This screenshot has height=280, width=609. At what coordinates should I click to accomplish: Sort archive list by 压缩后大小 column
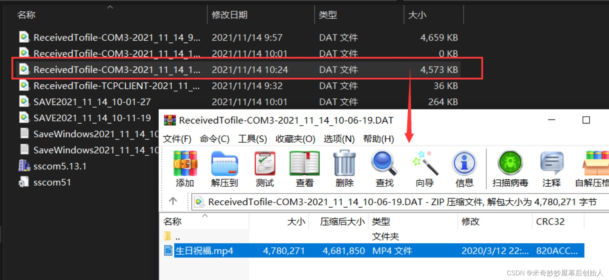tap(342, 222)
